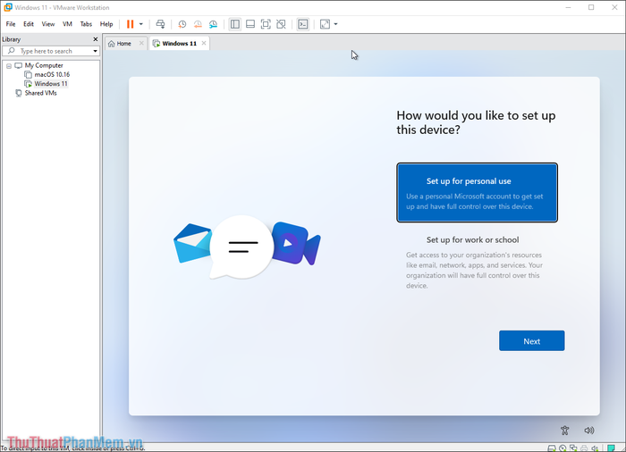Collapse the My Computer tree node
Image resolution: width=626 pixels, height=452 pixels.
pos(9,66)
